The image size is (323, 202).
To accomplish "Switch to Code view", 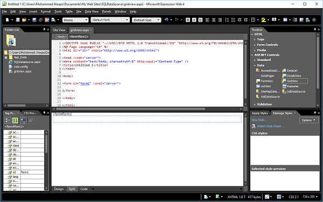I will pos(84,189).
